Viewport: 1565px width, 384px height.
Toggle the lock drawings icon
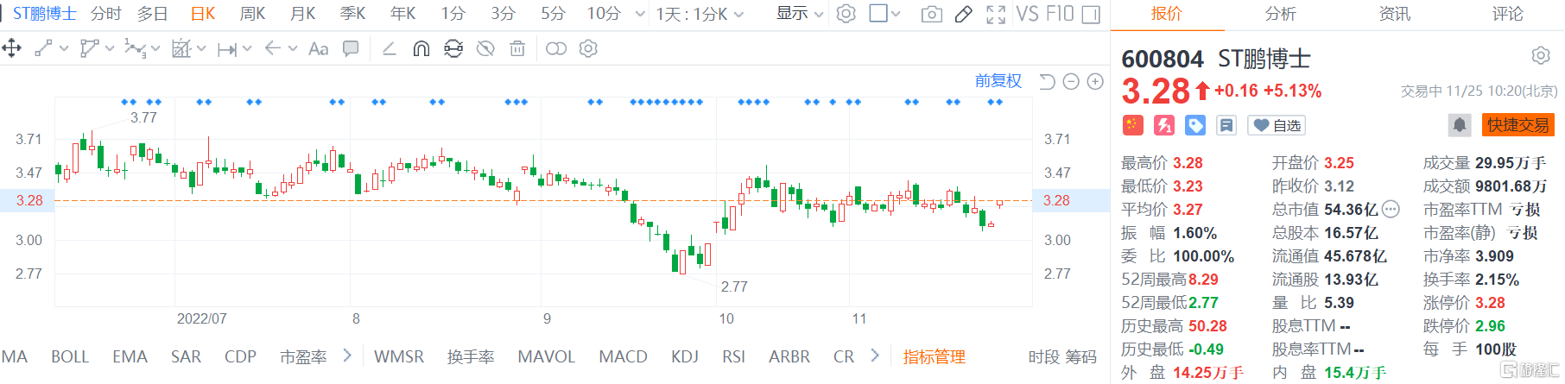(x=453, y=48)
